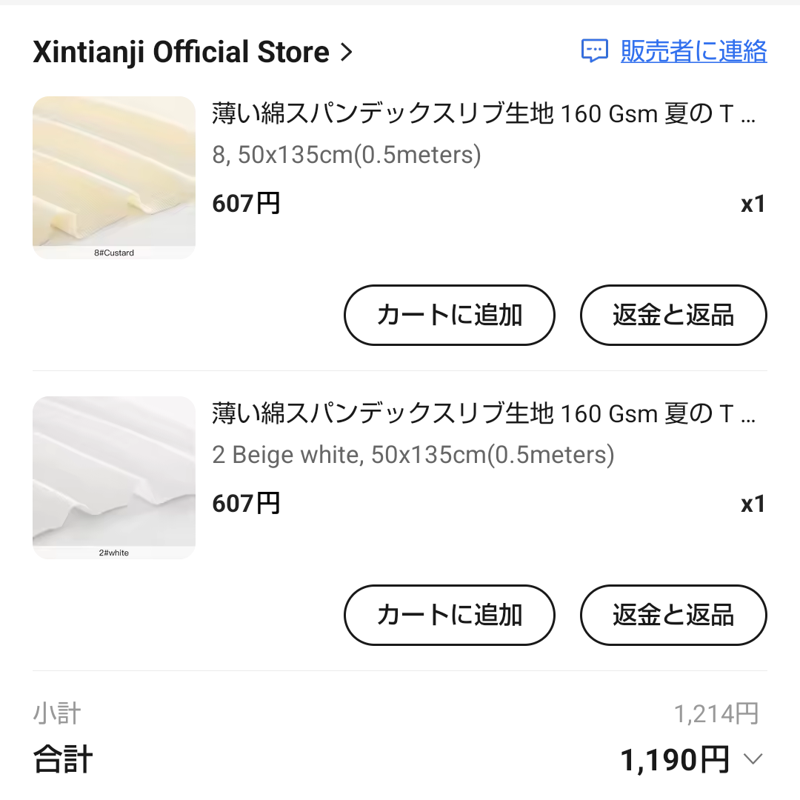The width and height of the screenshot is (800, 800).
Task: Click the 607円 price of Beige white fabric
Action: pyautogui.click(x=246, y=504)
